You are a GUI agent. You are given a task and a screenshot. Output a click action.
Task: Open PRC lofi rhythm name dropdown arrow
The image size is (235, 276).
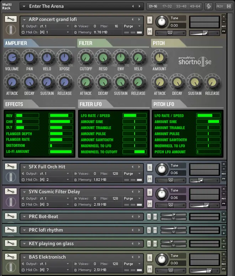click(24, 230)
